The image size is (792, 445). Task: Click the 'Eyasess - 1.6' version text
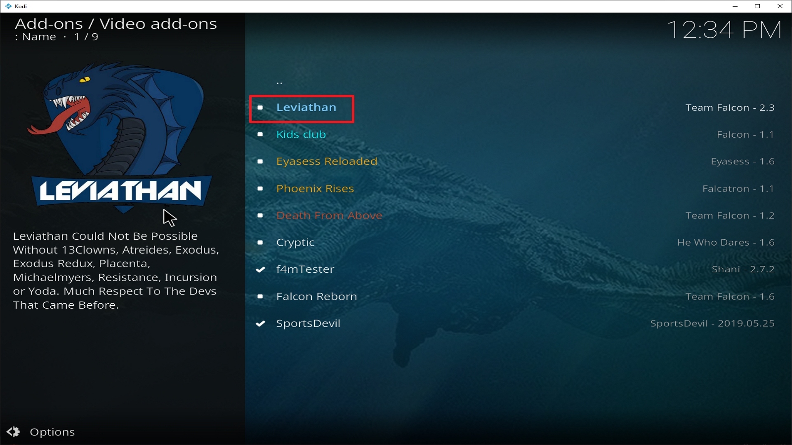coord(742,162)
